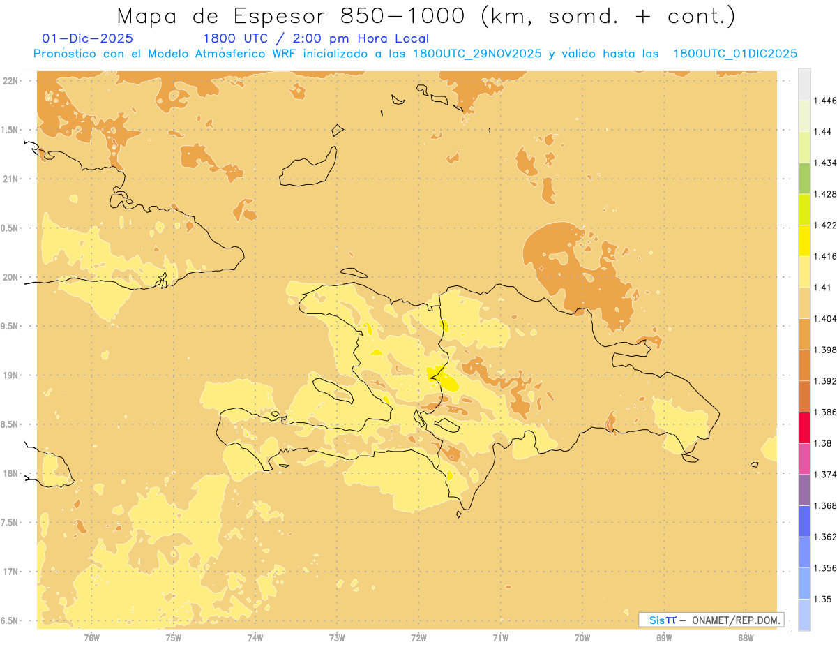Click the light yellow swatch between 1.41 and 1.416
Viewport: 837px width, 647px height.
804,272
